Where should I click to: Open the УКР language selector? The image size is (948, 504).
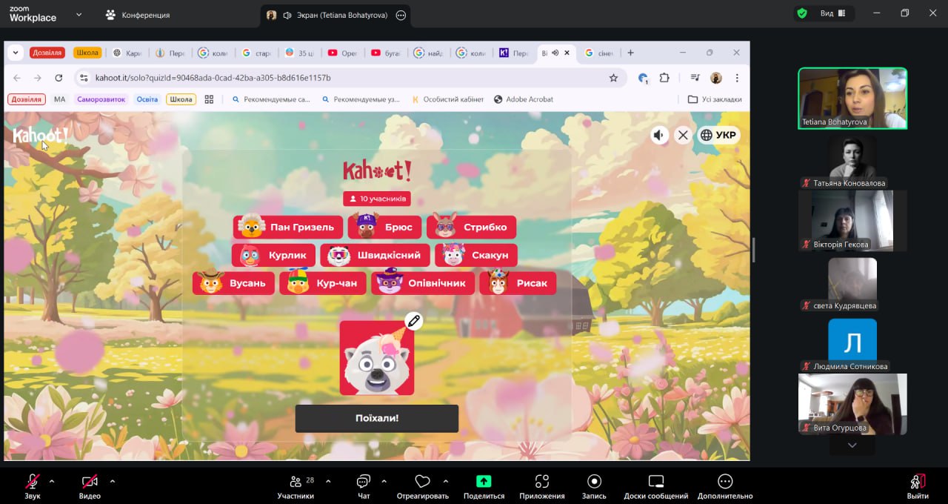tap(718, 135)
